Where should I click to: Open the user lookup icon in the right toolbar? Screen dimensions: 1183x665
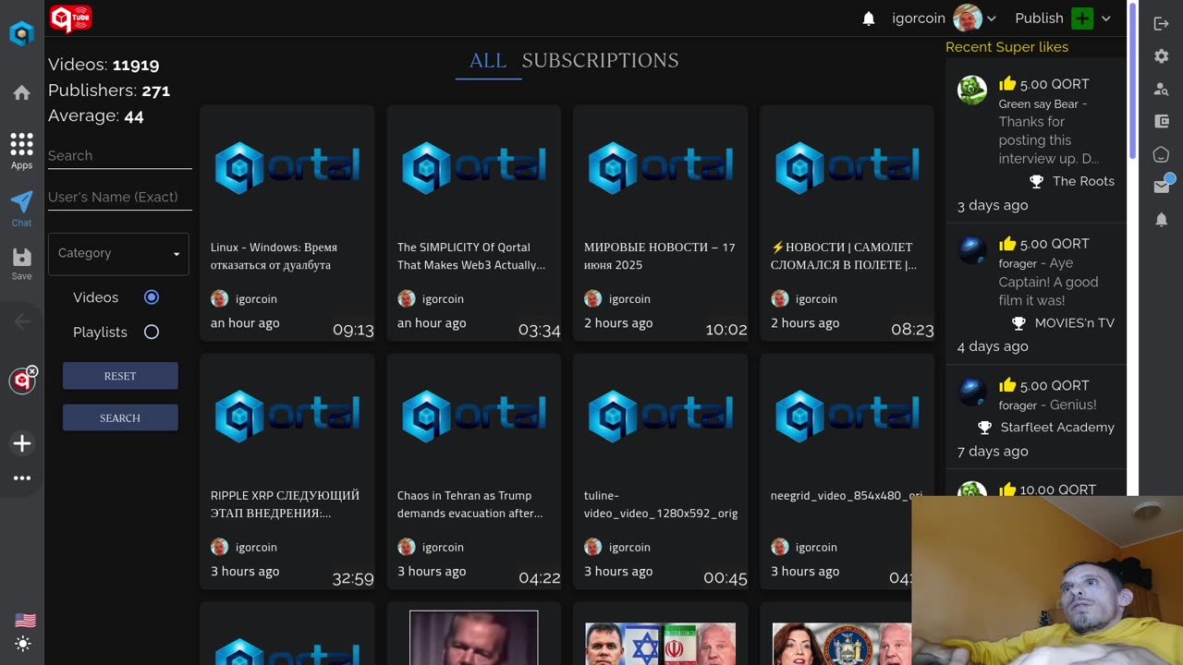pos(1162,89)
